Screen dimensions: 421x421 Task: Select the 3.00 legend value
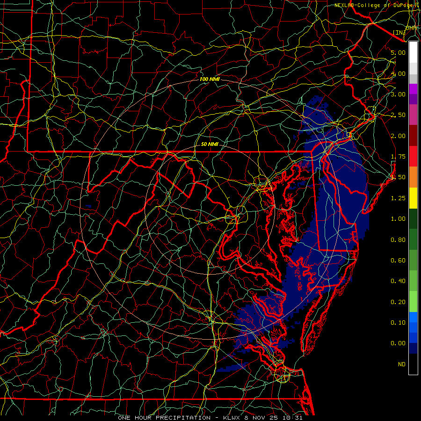398,94
